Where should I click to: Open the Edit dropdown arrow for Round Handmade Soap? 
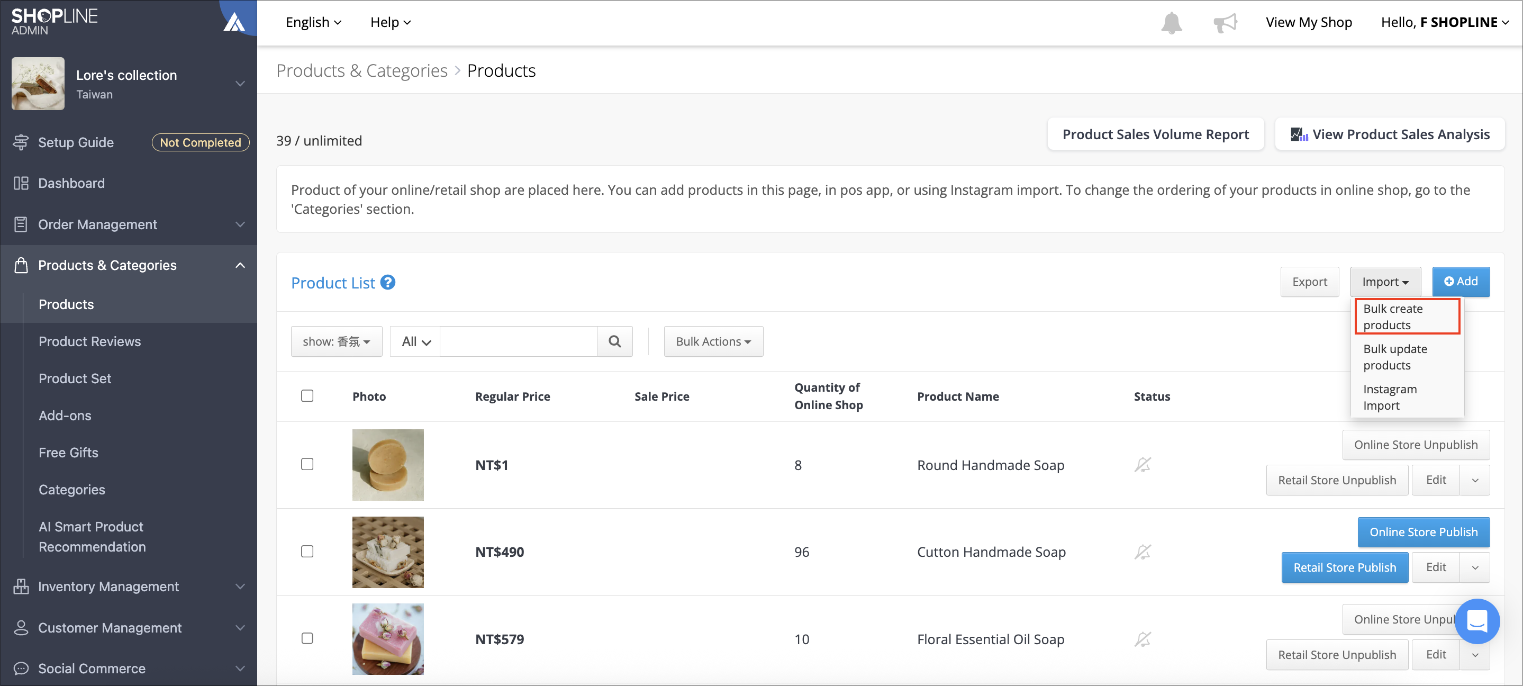(x=1475, y=480)
